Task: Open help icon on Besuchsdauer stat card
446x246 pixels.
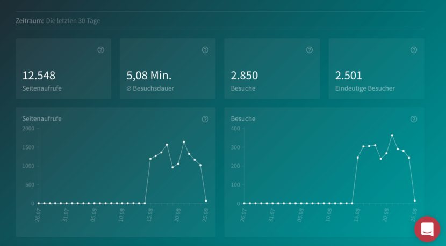Action: pos(205,50)
